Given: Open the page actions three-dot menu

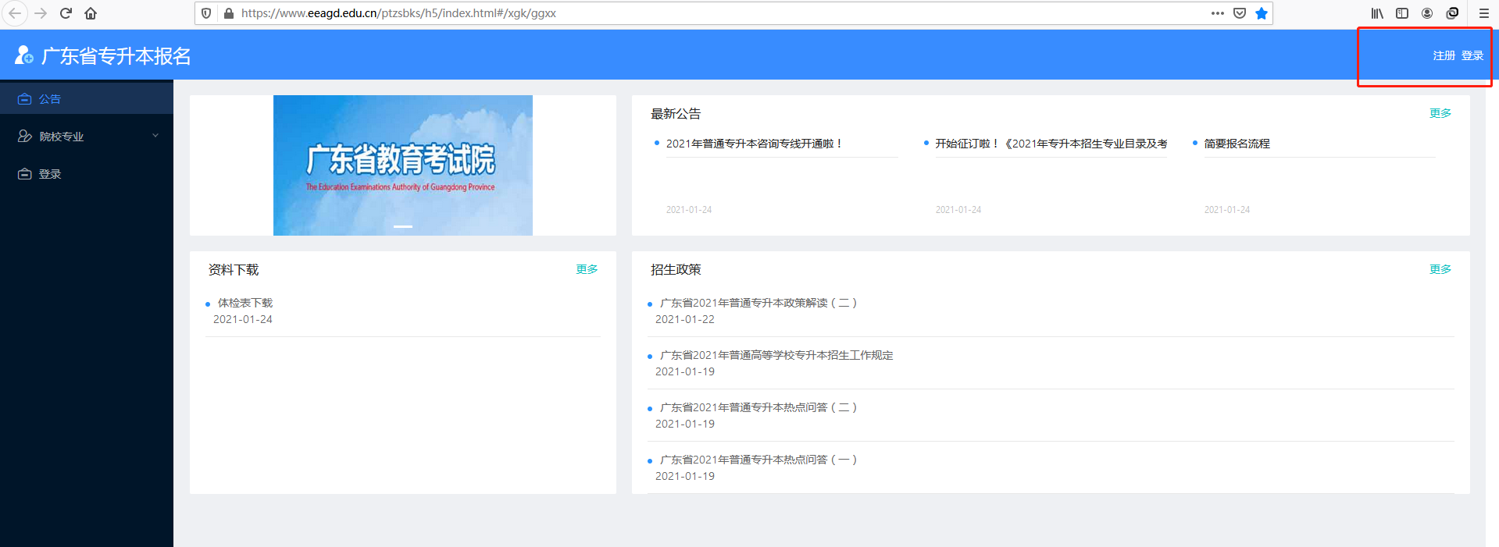Looking at the screenshot, I should pos(1218,13).
